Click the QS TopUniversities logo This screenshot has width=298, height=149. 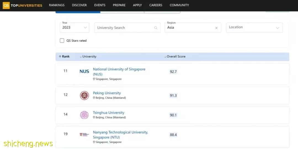click(22, 5)
